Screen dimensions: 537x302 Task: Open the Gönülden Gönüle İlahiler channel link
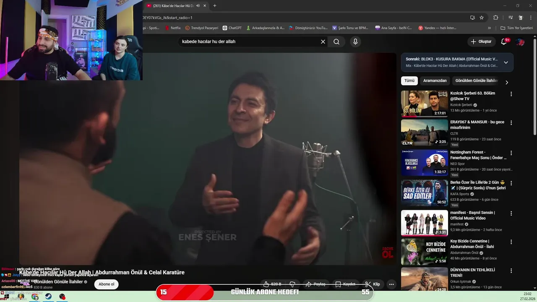pos(58,282)
